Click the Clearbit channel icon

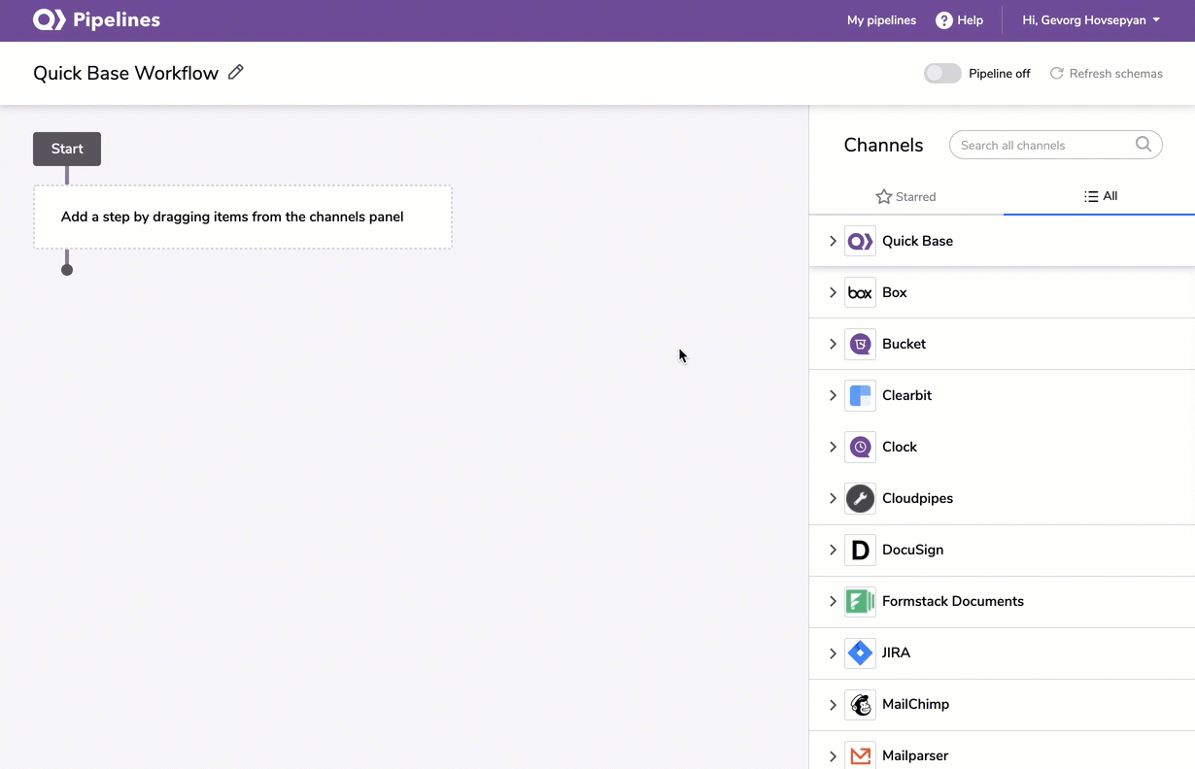pyautogui.click(x=860, y=395)
